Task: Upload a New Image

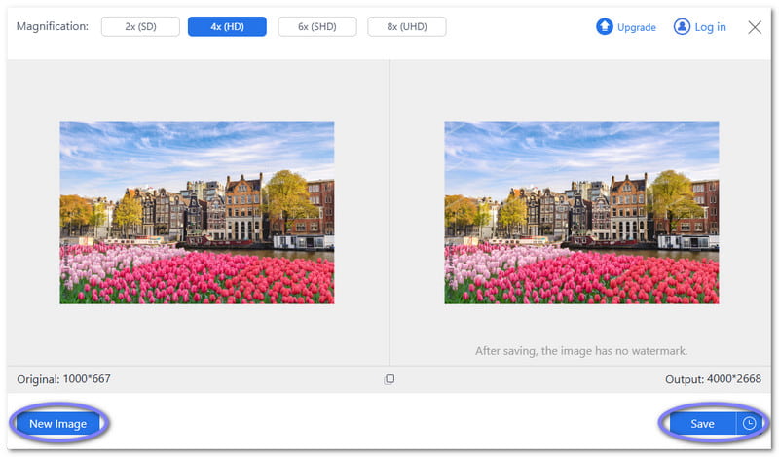Action: [58, 424]
